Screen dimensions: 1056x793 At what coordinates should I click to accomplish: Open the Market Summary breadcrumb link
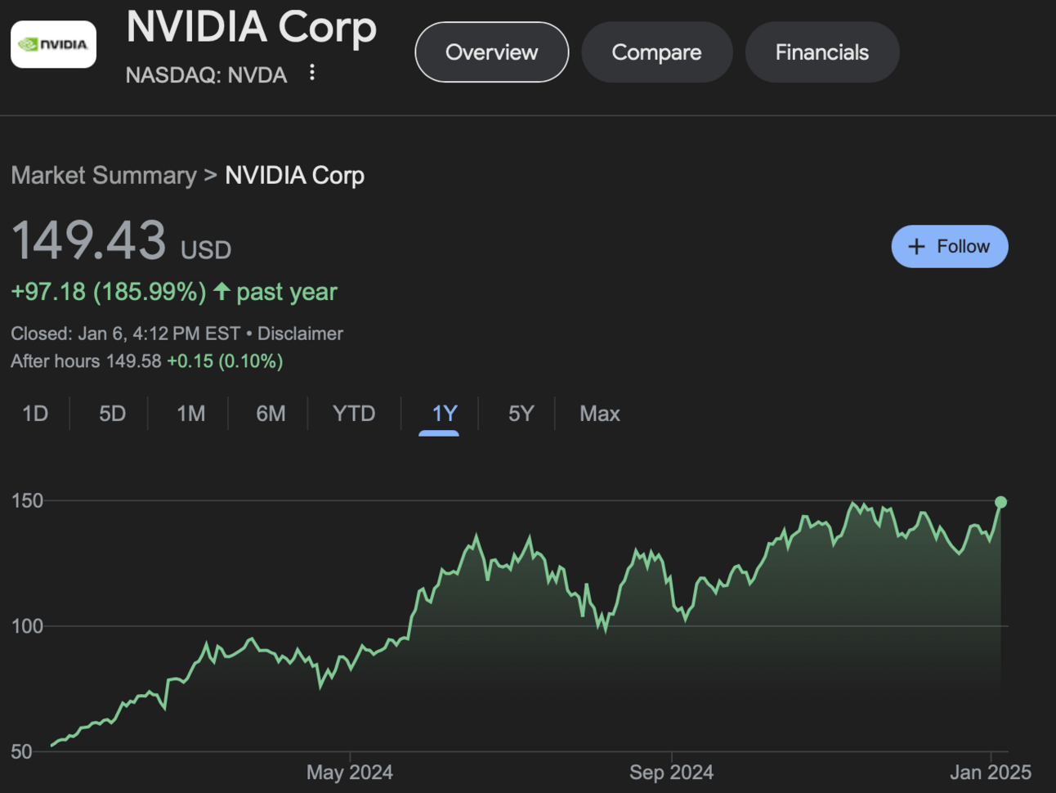104,176
